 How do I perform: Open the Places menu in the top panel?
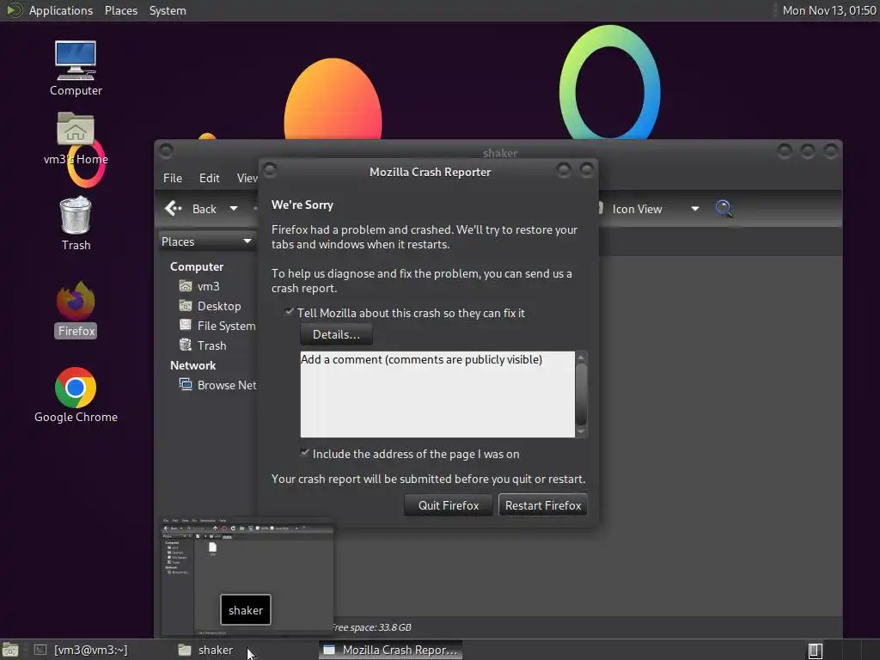pos(121,10)
